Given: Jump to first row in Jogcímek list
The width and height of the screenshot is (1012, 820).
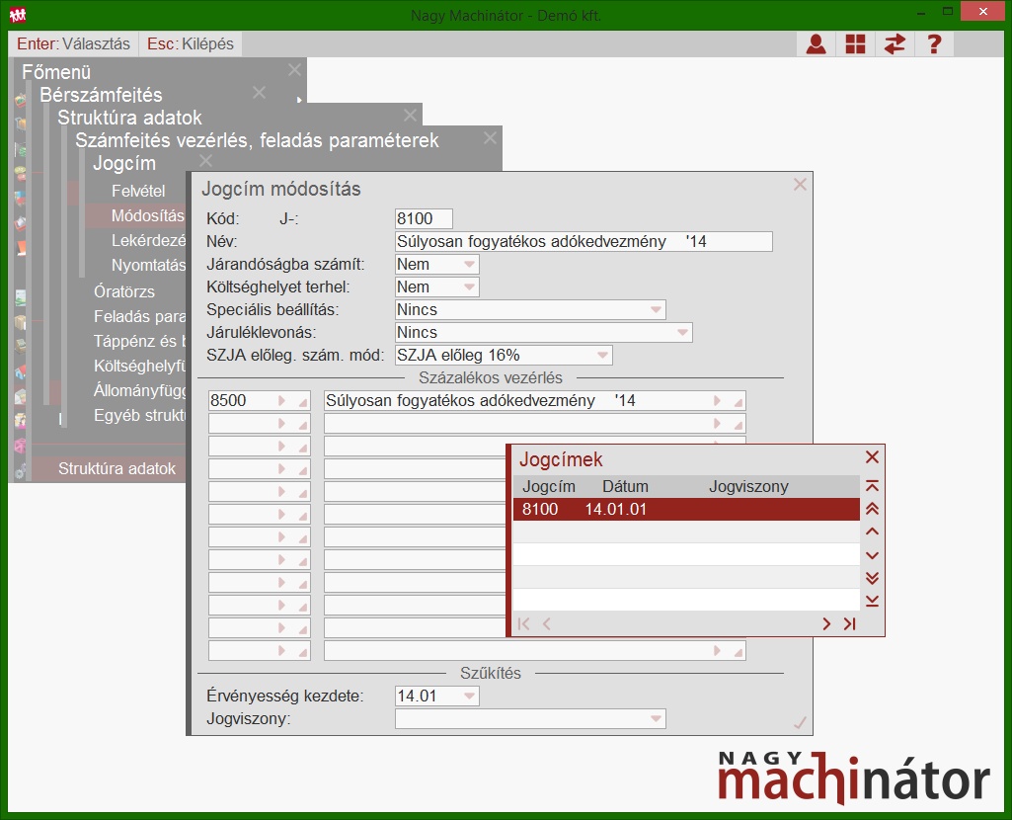Looking at the screenshot, I should coord(872,485).
